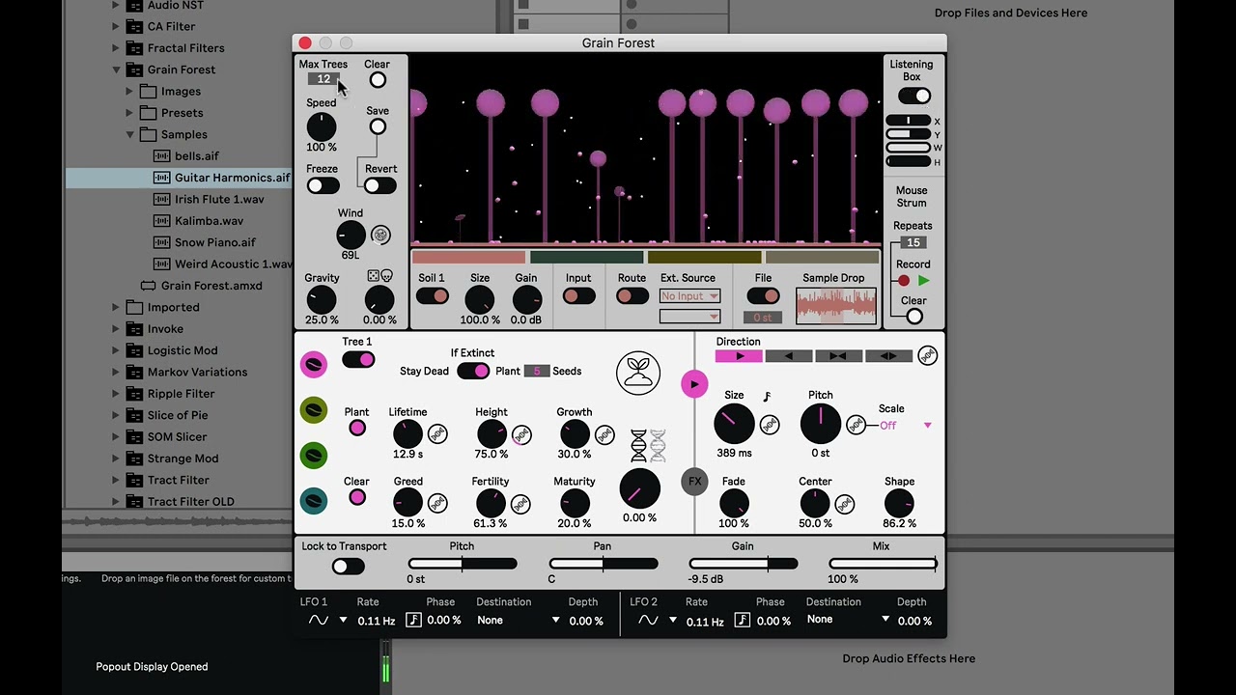Toggle the If Extinct Stay Dead/Plant switch

473,371
